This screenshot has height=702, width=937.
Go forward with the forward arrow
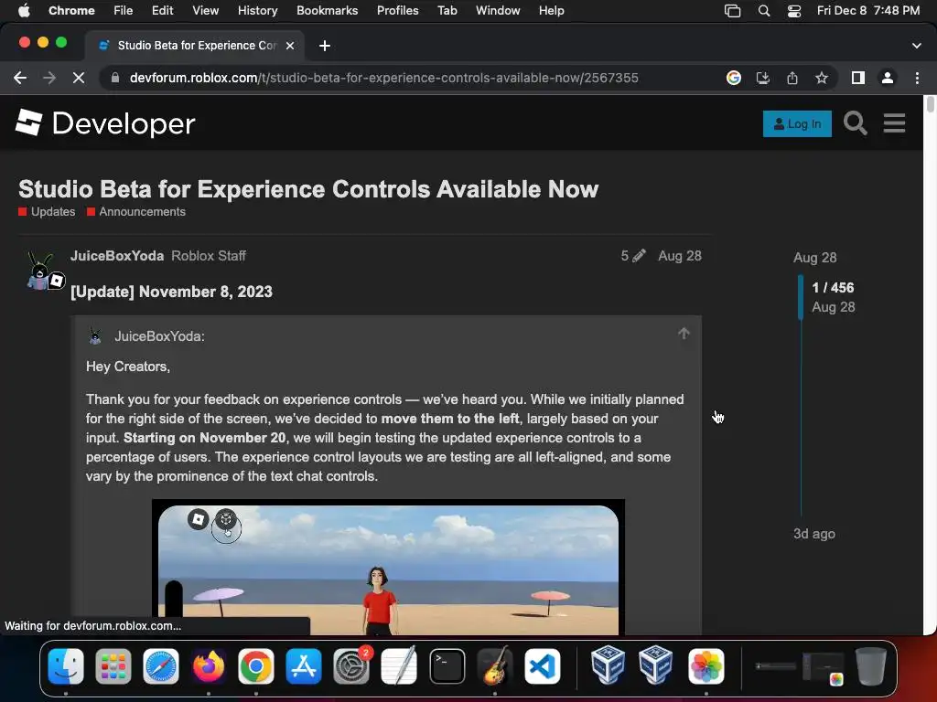[49, 78]
